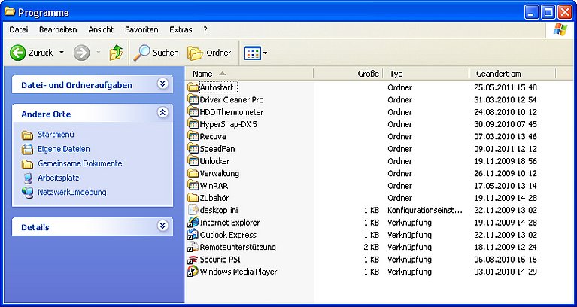This screenshot has width=577, height=307.
Task: Select the Driver Cleaner Pro folder icon
Action: pyautogui.click(x=193, y=99)
